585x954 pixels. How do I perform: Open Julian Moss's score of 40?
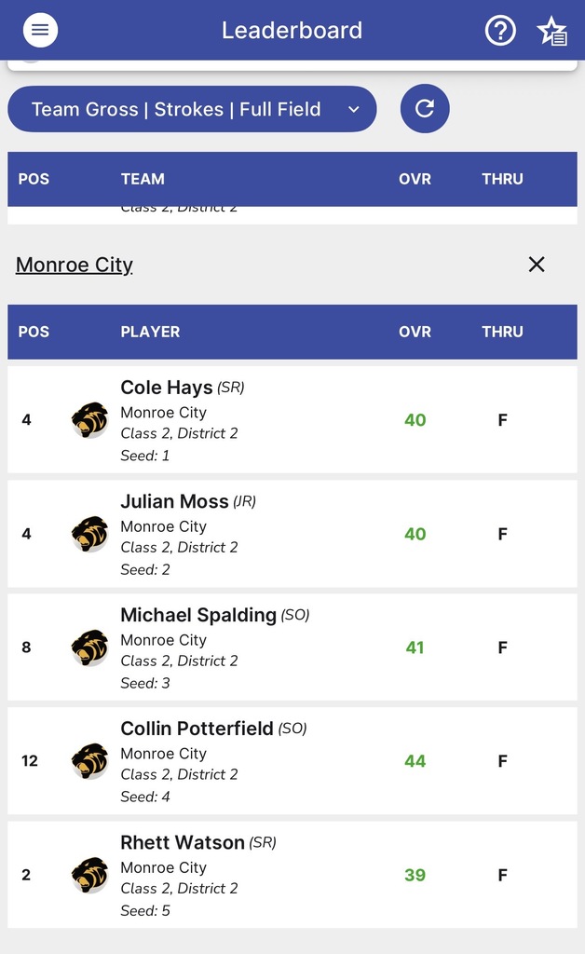pos(415,534)
